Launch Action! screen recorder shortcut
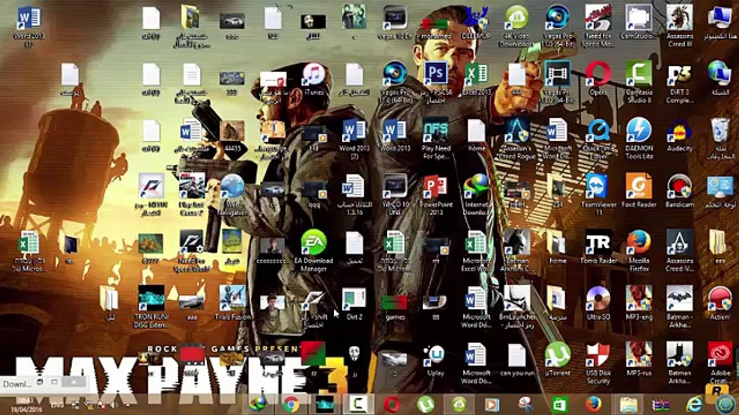The image size is (739, 415). [720, 304]
